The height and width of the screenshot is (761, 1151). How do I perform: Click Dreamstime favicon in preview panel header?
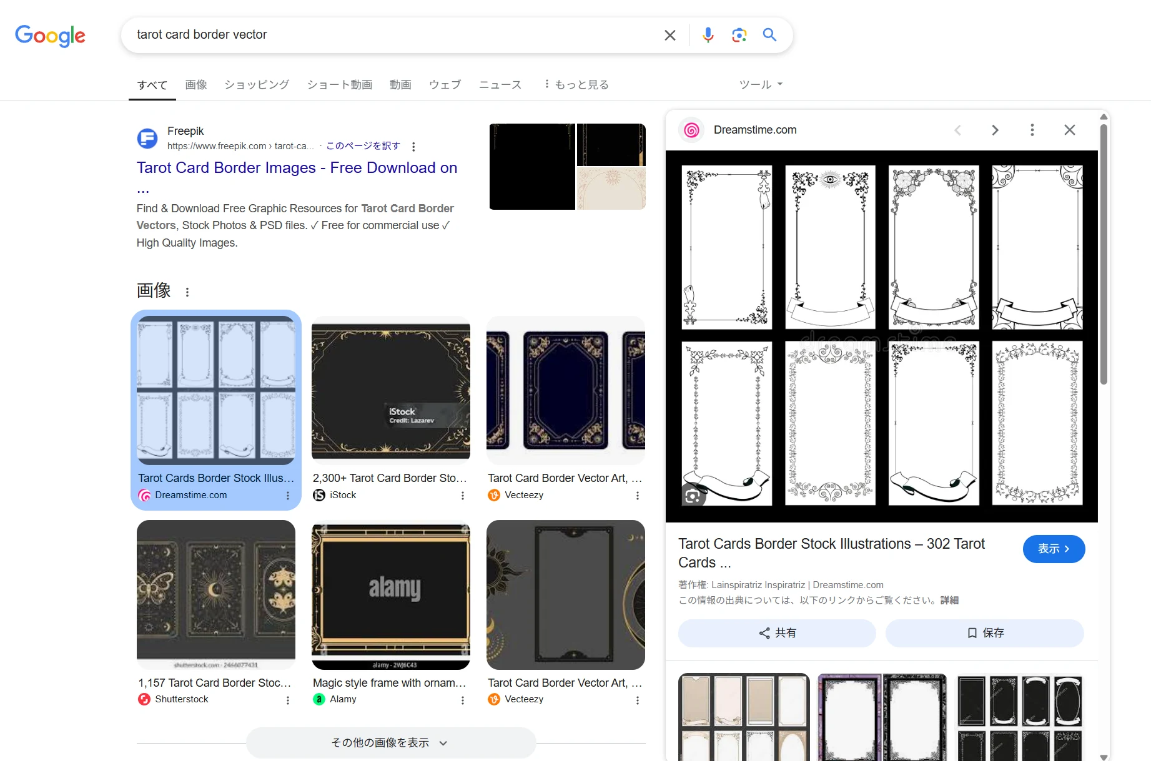(691, 130)
